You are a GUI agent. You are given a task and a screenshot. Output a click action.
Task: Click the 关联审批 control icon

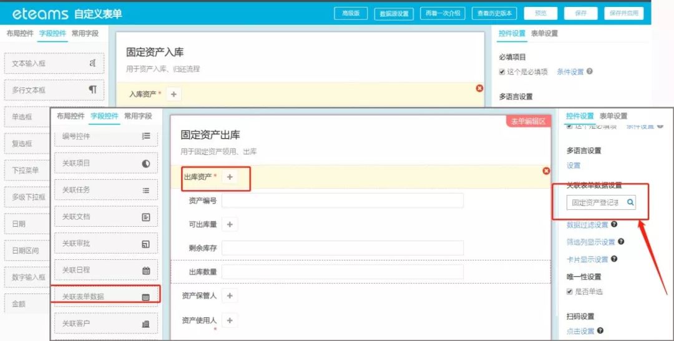coord(146,244)
